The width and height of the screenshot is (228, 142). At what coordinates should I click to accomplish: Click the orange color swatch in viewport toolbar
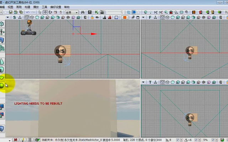point(125,17)
